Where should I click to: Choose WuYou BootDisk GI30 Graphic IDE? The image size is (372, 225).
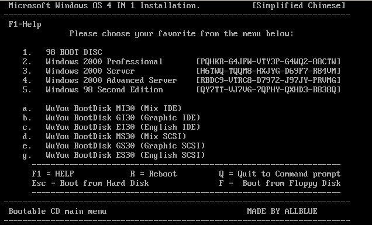112,117
